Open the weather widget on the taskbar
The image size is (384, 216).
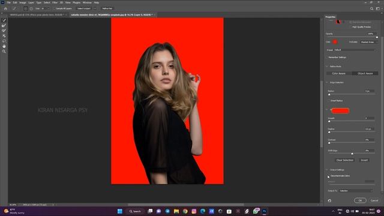pos(14,211)
